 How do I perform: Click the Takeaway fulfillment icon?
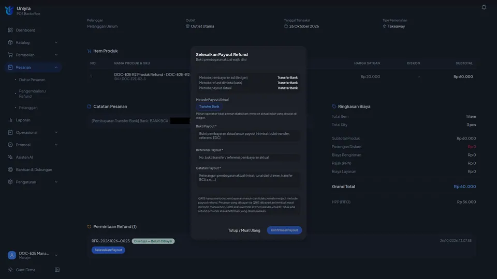385,26
